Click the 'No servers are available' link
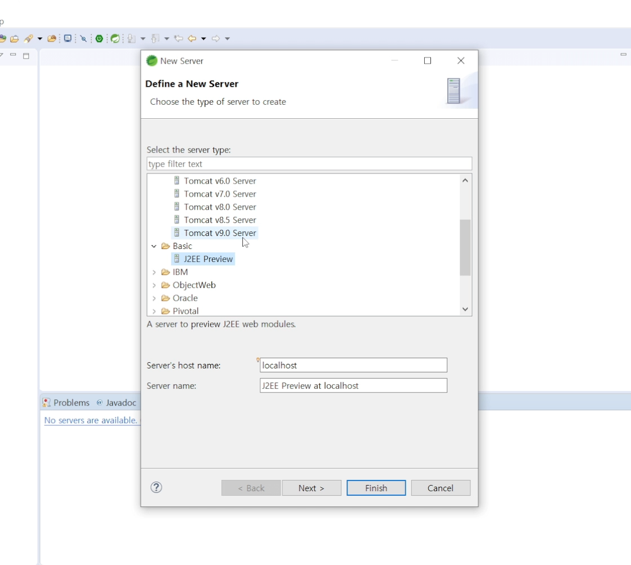Screen dimensions: 631x565 click(91, 420)
